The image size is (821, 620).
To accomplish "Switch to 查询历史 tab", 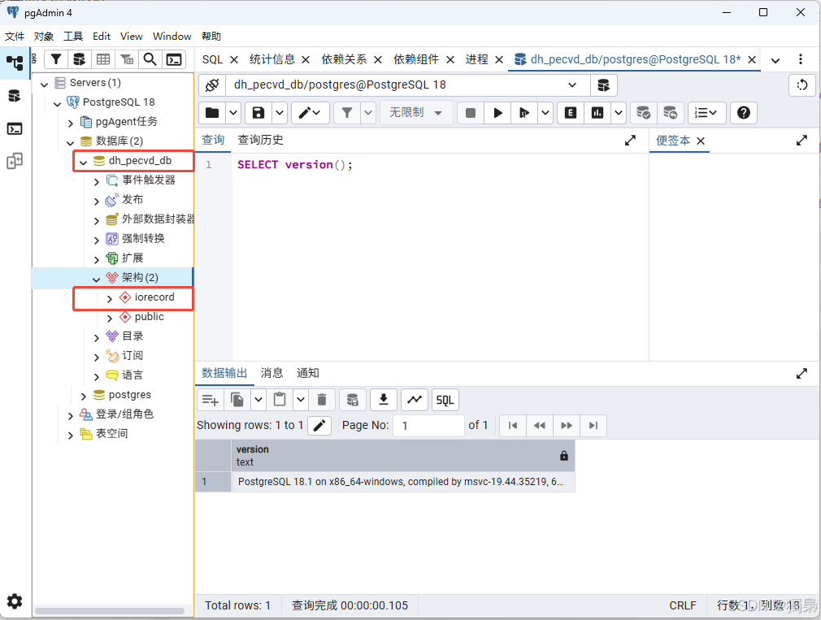I will click(x=260, y=140).
